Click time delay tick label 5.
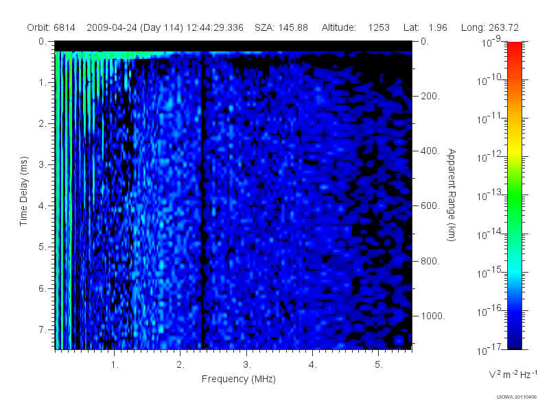This screenshot has height=411, width=549. click(43, 247)
